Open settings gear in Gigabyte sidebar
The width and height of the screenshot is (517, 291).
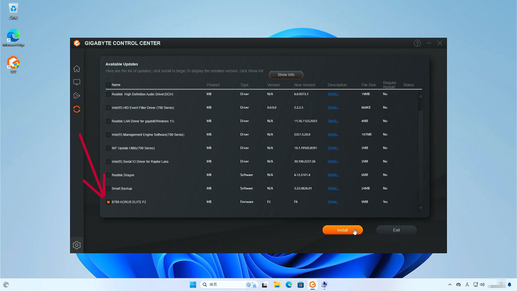[77, 245]
